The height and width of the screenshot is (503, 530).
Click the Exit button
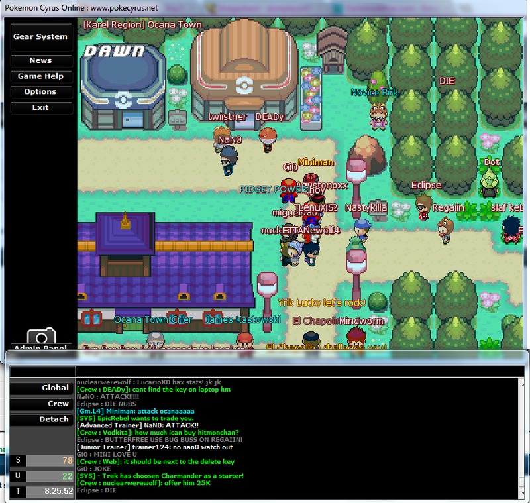[x=41, y=107]
